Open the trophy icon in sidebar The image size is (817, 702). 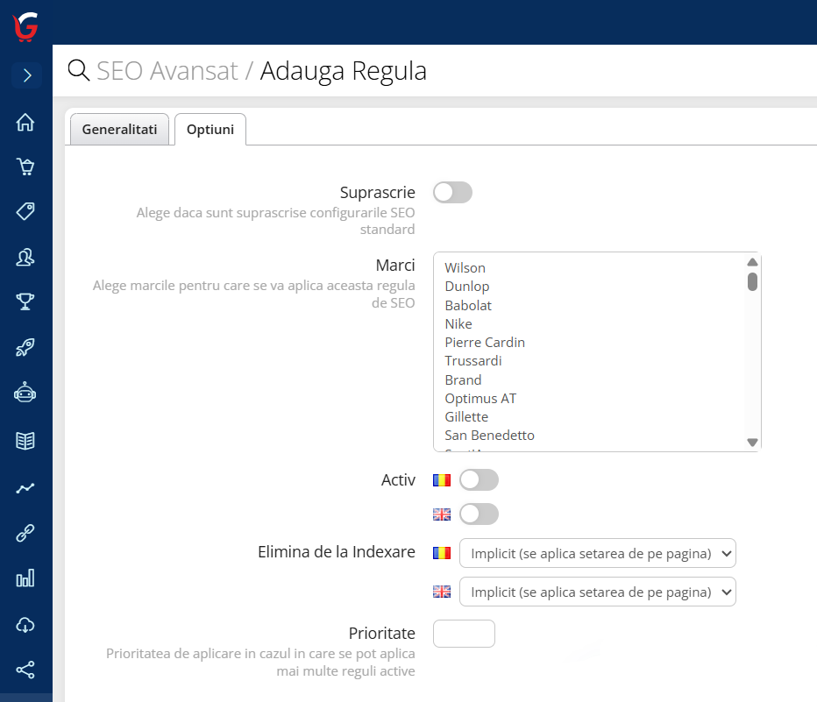(25, 301)
